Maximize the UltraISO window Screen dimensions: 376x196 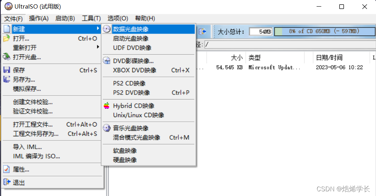coord(342,7)
